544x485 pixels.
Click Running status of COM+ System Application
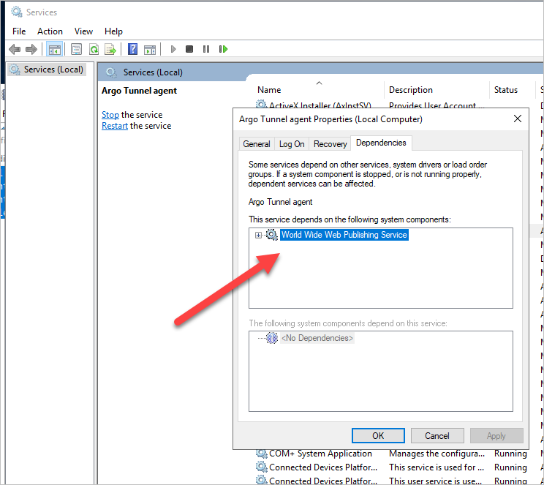click(x=510, y=454)
